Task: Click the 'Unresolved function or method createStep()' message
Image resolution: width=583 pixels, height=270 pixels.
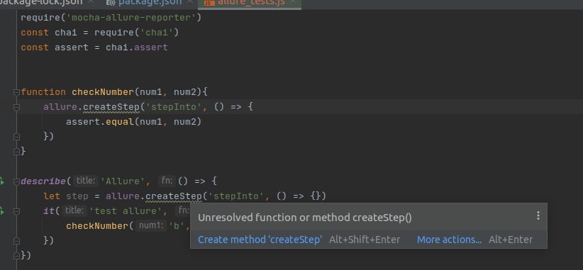Action: [305, 218]
